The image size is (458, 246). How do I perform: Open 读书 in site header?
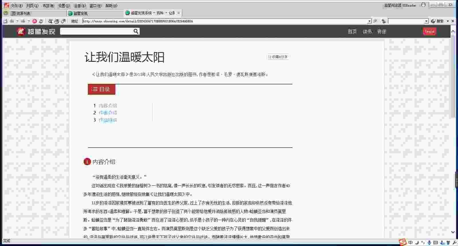click(x=367, y=31)
